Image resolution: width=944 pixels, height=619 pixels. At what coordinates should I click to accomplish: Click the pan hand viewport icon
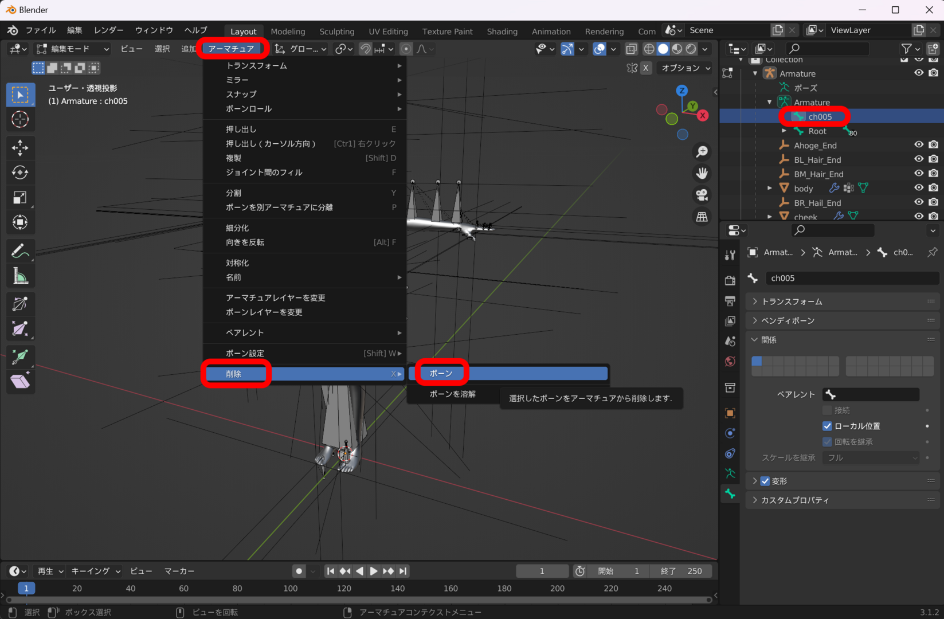pyautogui.click(x=702, y=173)
